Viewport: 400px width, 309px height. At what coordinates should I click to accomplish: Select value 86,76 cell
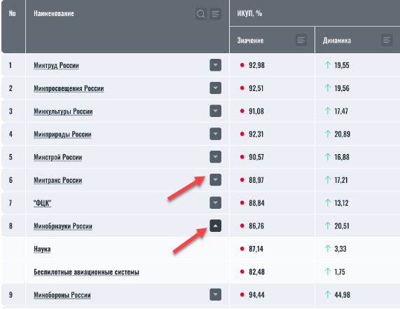[x=256, y=226]
